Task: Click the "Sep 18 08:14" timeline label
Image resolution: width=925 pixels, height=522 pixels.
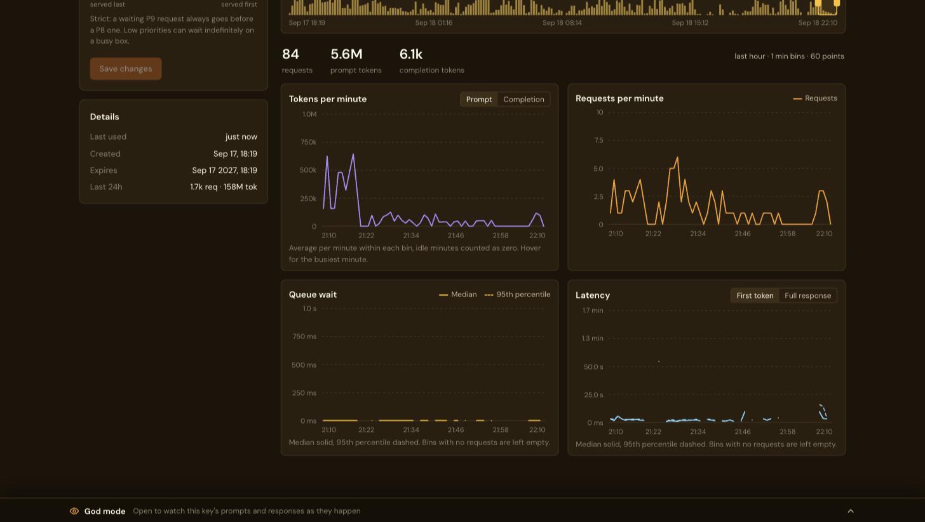Action: click(562, 23)
